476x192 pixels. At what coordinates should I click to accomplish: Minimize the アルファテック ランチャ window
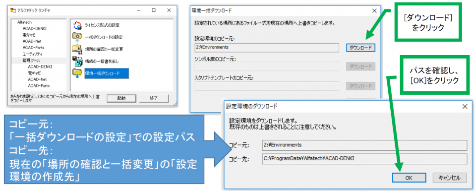(138, 10)
